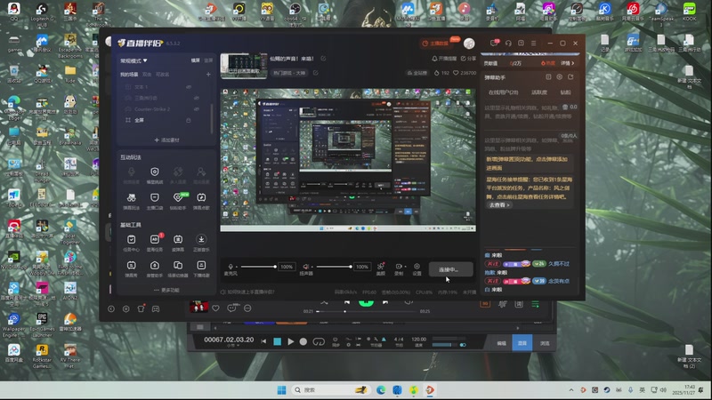This screenshot has width=712, height=400.
Task: Click the stream cover thumbnail
Action: [x=243, y=66]
